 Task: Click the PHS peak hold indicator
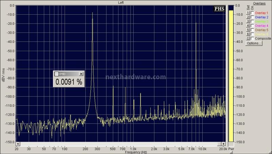(219, 9)
